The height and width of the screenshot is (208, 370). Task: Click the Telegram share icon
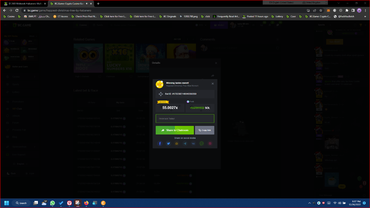(x=185, y=143)
